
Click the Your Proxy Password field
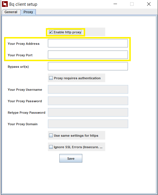click(88, 101)
